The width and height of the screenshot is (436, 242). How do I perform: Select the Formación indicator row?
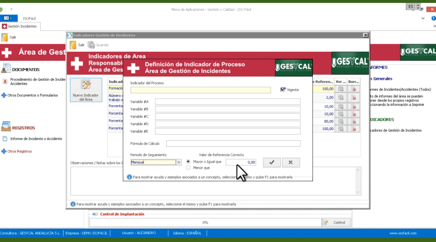click(116, 89)
